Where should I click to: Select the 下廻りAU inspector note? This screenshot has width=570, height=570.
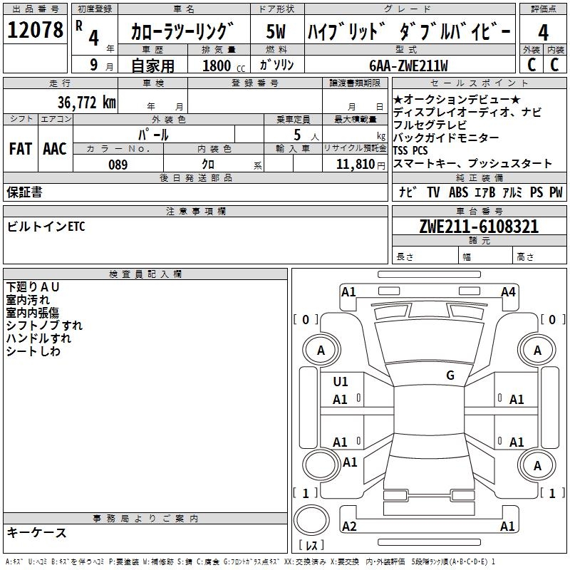pos(33,286)
